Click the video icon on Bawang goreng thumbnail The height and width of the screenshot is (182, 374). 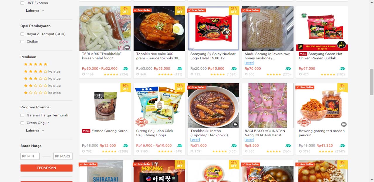point(344,124)
